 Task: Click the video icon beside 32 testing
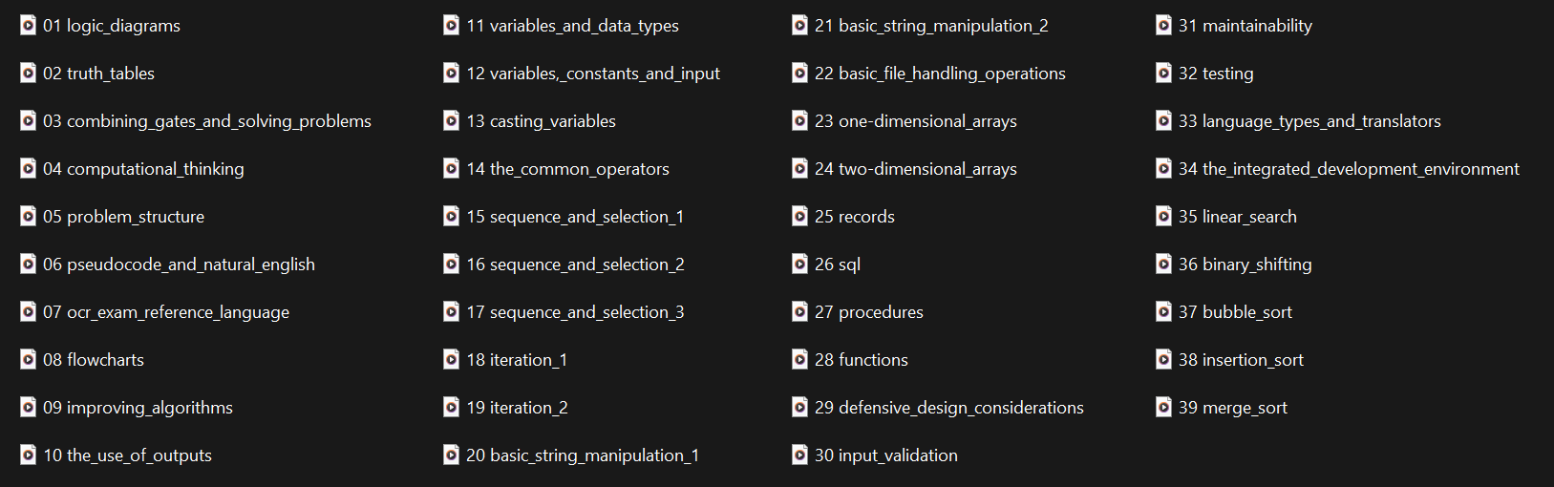[x=1163, y=73]
